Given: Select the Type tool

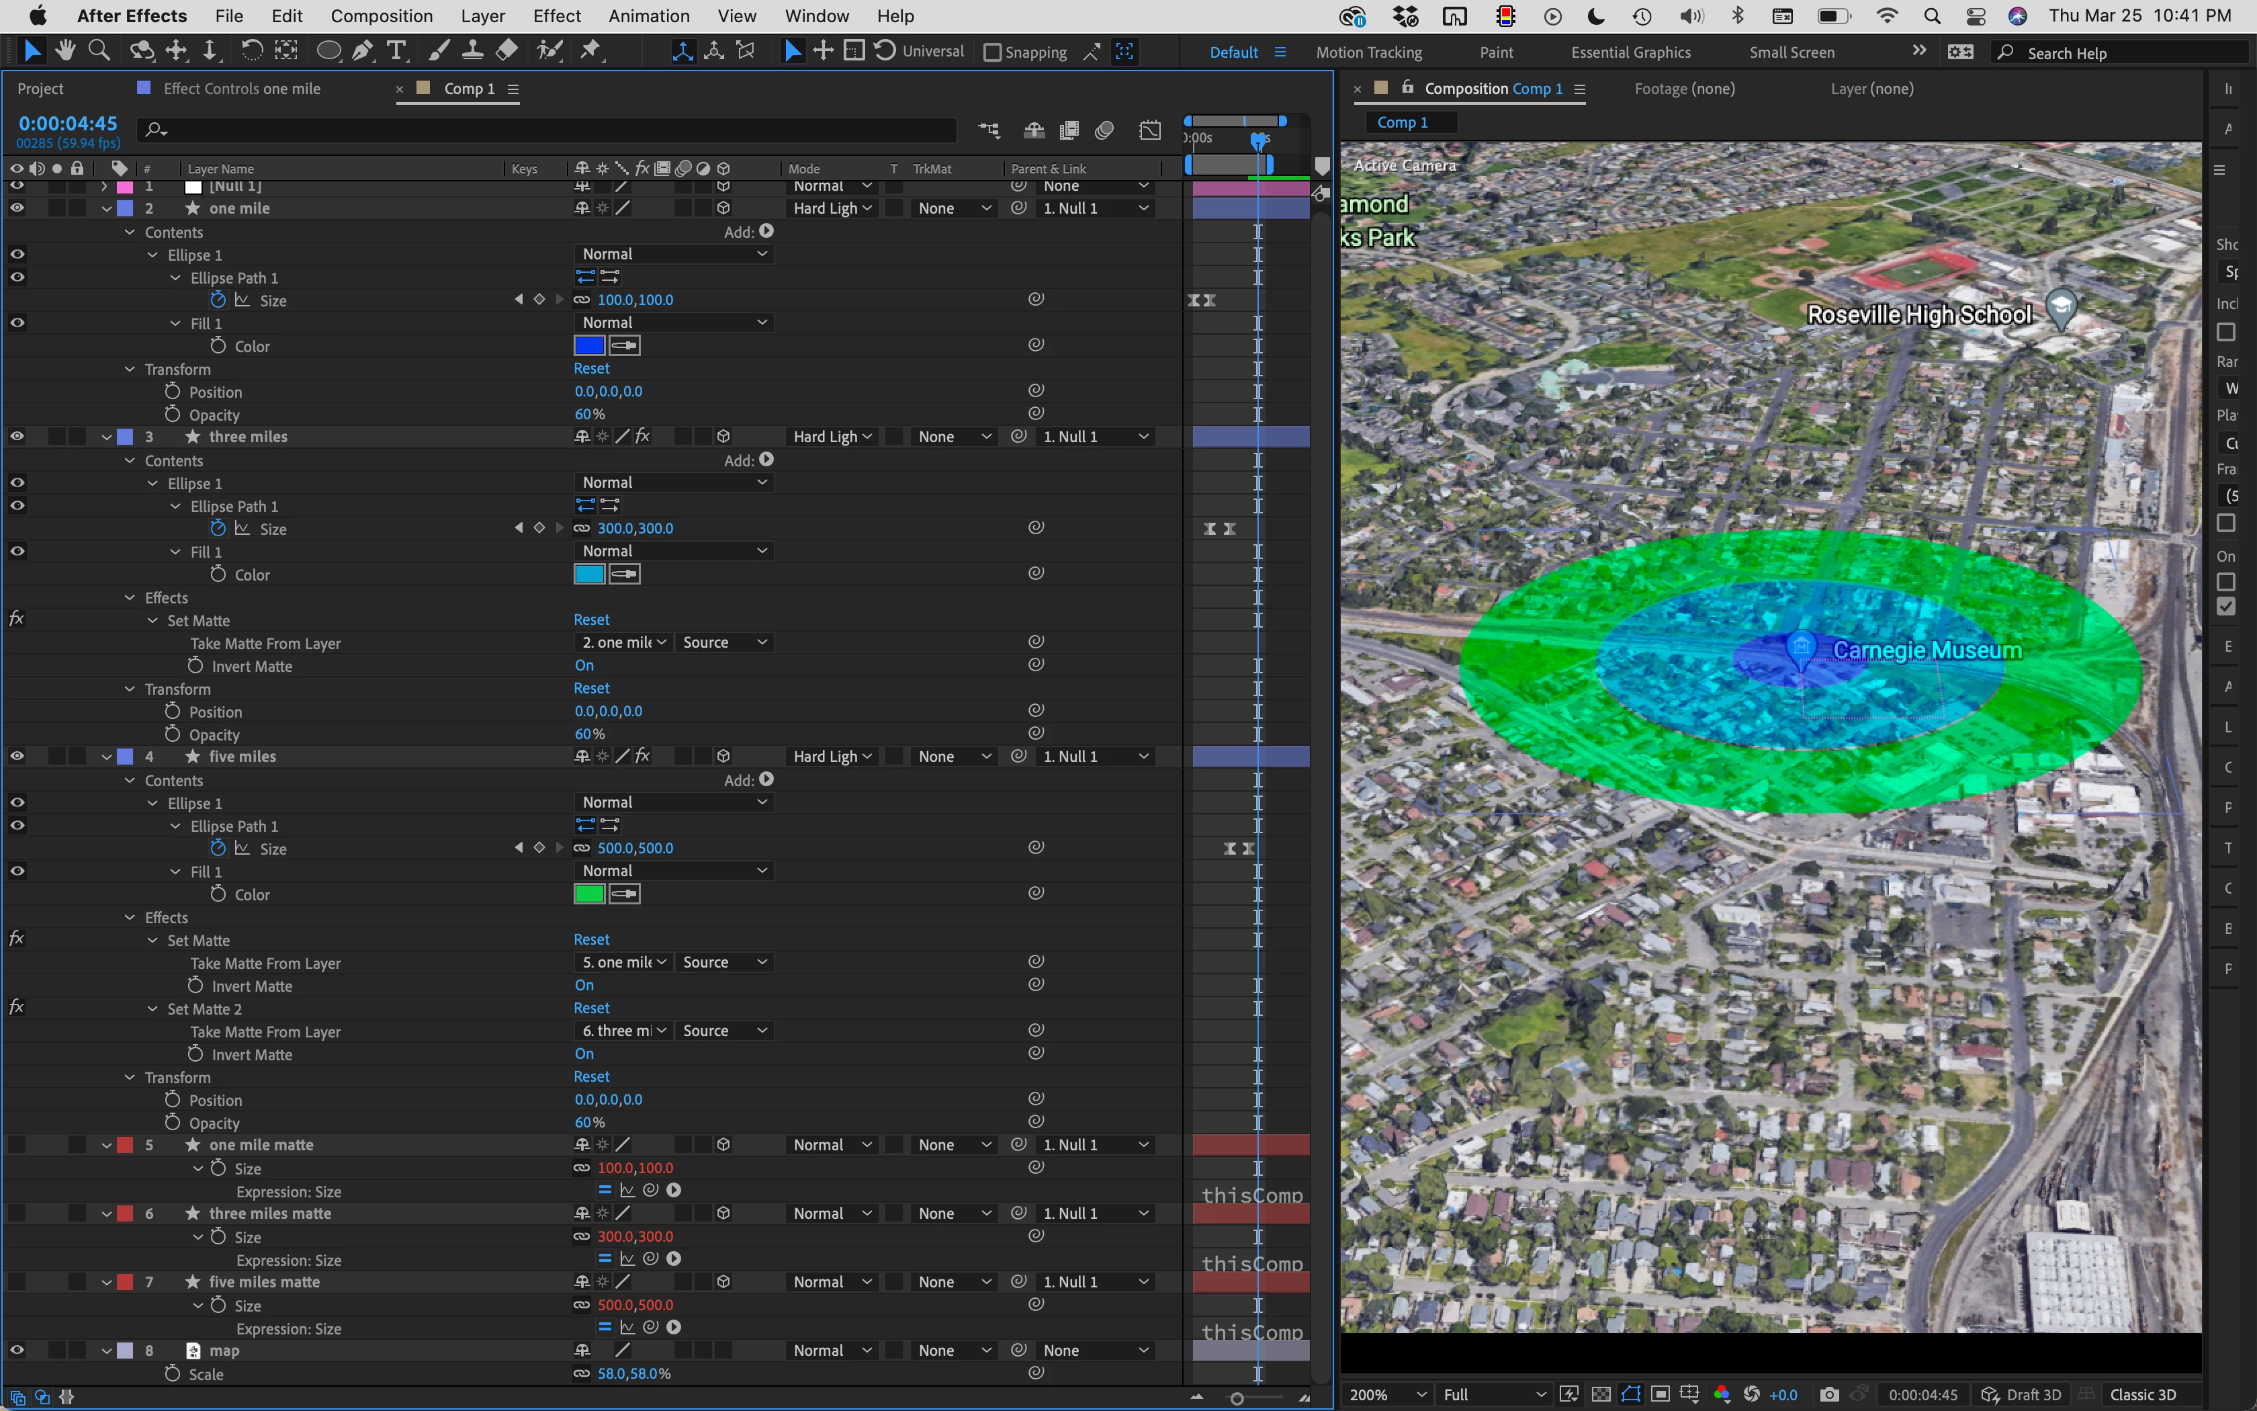Looking at the screenshot, I should click(x=396, y=50).
